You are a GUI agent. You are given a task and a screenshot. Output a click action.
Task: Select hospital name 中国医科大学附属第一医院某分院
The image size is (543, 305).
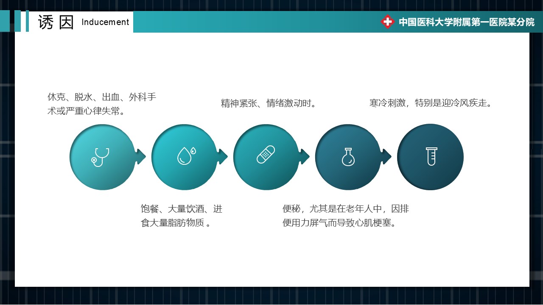467,22
